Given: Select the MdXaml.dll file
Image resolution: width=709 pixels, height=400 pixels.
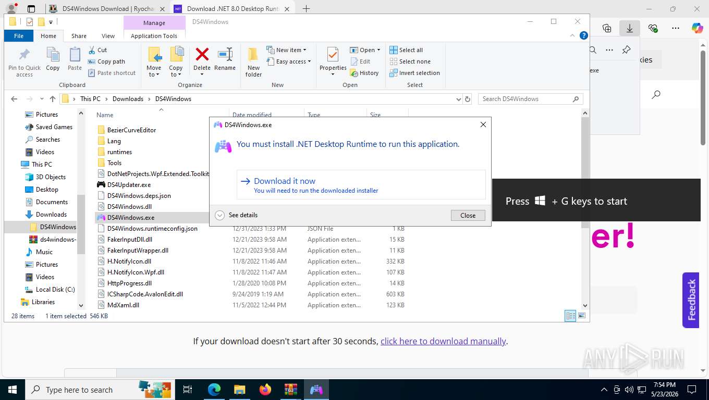Looking at the screenshot, I should (123, 305).
